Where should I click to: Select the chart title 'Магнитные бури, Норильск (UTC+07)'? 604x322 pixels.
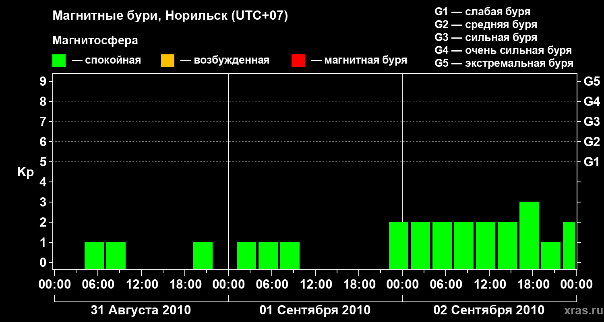(x=170, y=16)
